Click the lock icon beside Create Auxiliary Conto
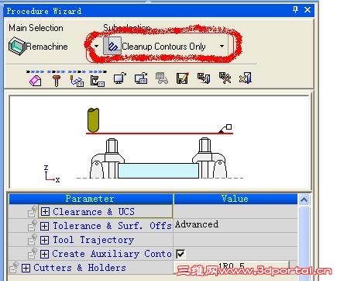347x281 pixels. point(33,253)
